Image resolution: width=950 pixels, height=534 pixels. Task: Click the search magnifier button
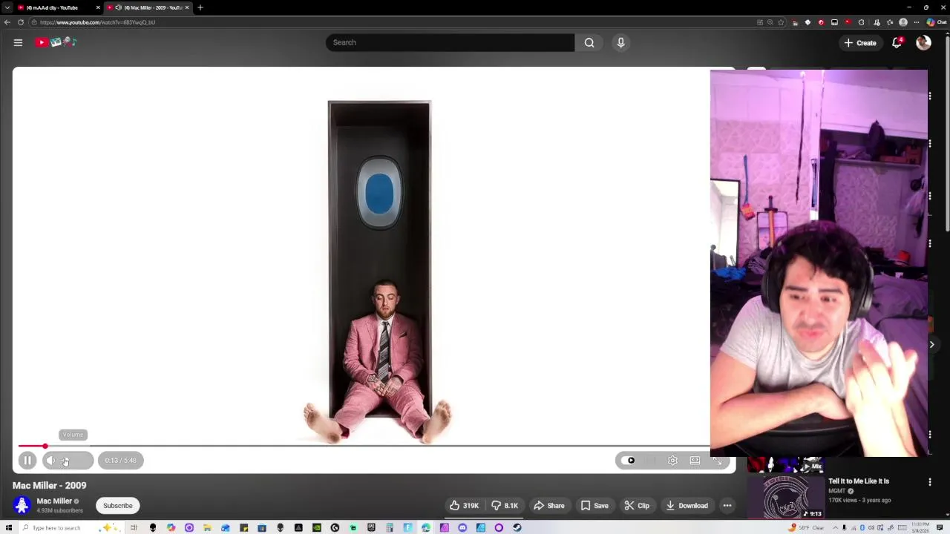click(x=589, y=42)
